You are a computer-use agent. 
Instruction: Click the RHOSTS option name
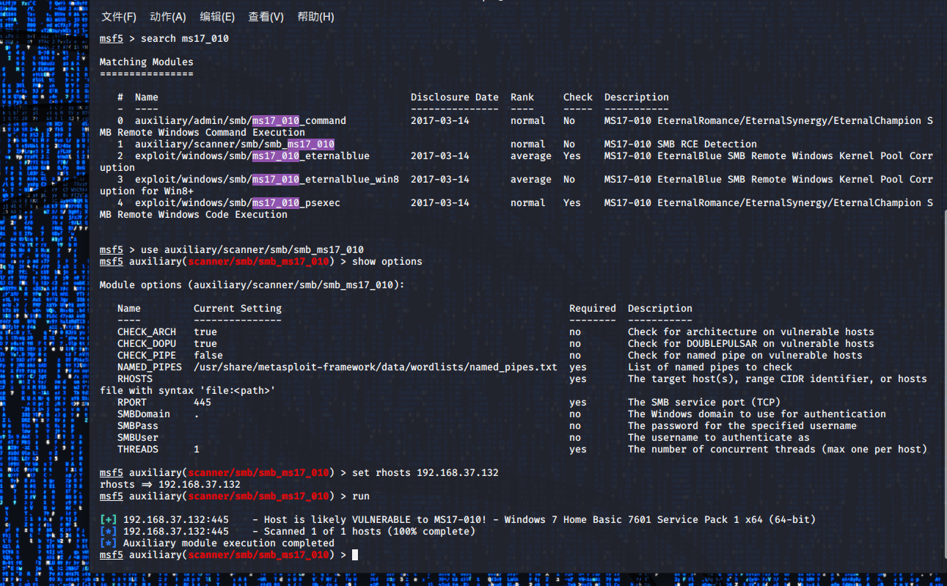click(x=135, y=378)
